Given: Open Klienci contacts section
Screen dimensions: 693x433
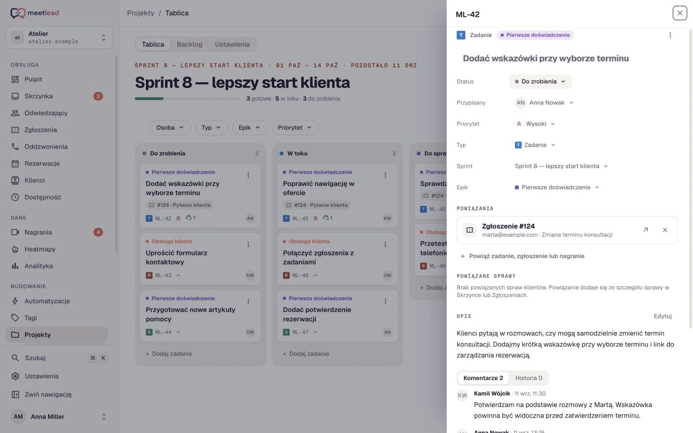Looking at the screenshot, I should click(57, 180).
